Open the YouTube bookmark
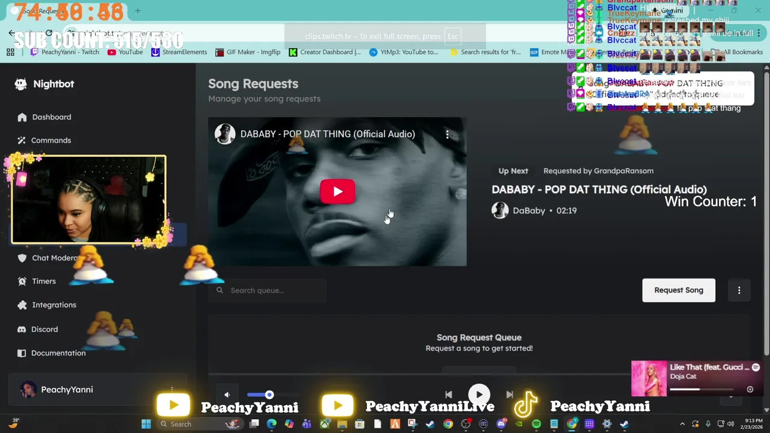Viewport: 770px width, 433px height. click(x=125, y=52)
